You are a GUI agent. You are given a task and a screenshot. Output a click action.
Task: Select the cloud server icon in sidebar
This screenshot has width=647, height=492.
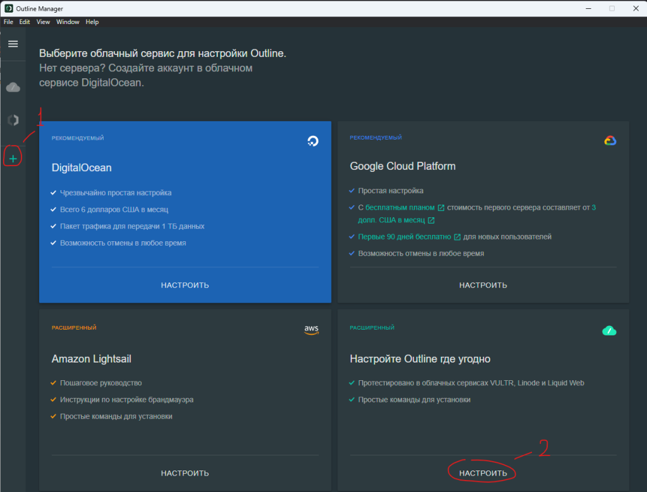point(13,87)
